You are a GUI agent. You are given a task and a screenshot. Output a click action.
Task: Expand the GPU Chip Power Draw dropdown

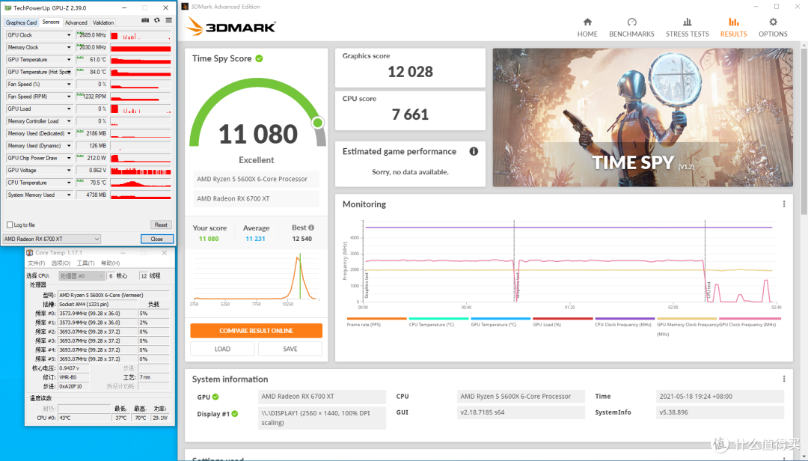point(69,159)
